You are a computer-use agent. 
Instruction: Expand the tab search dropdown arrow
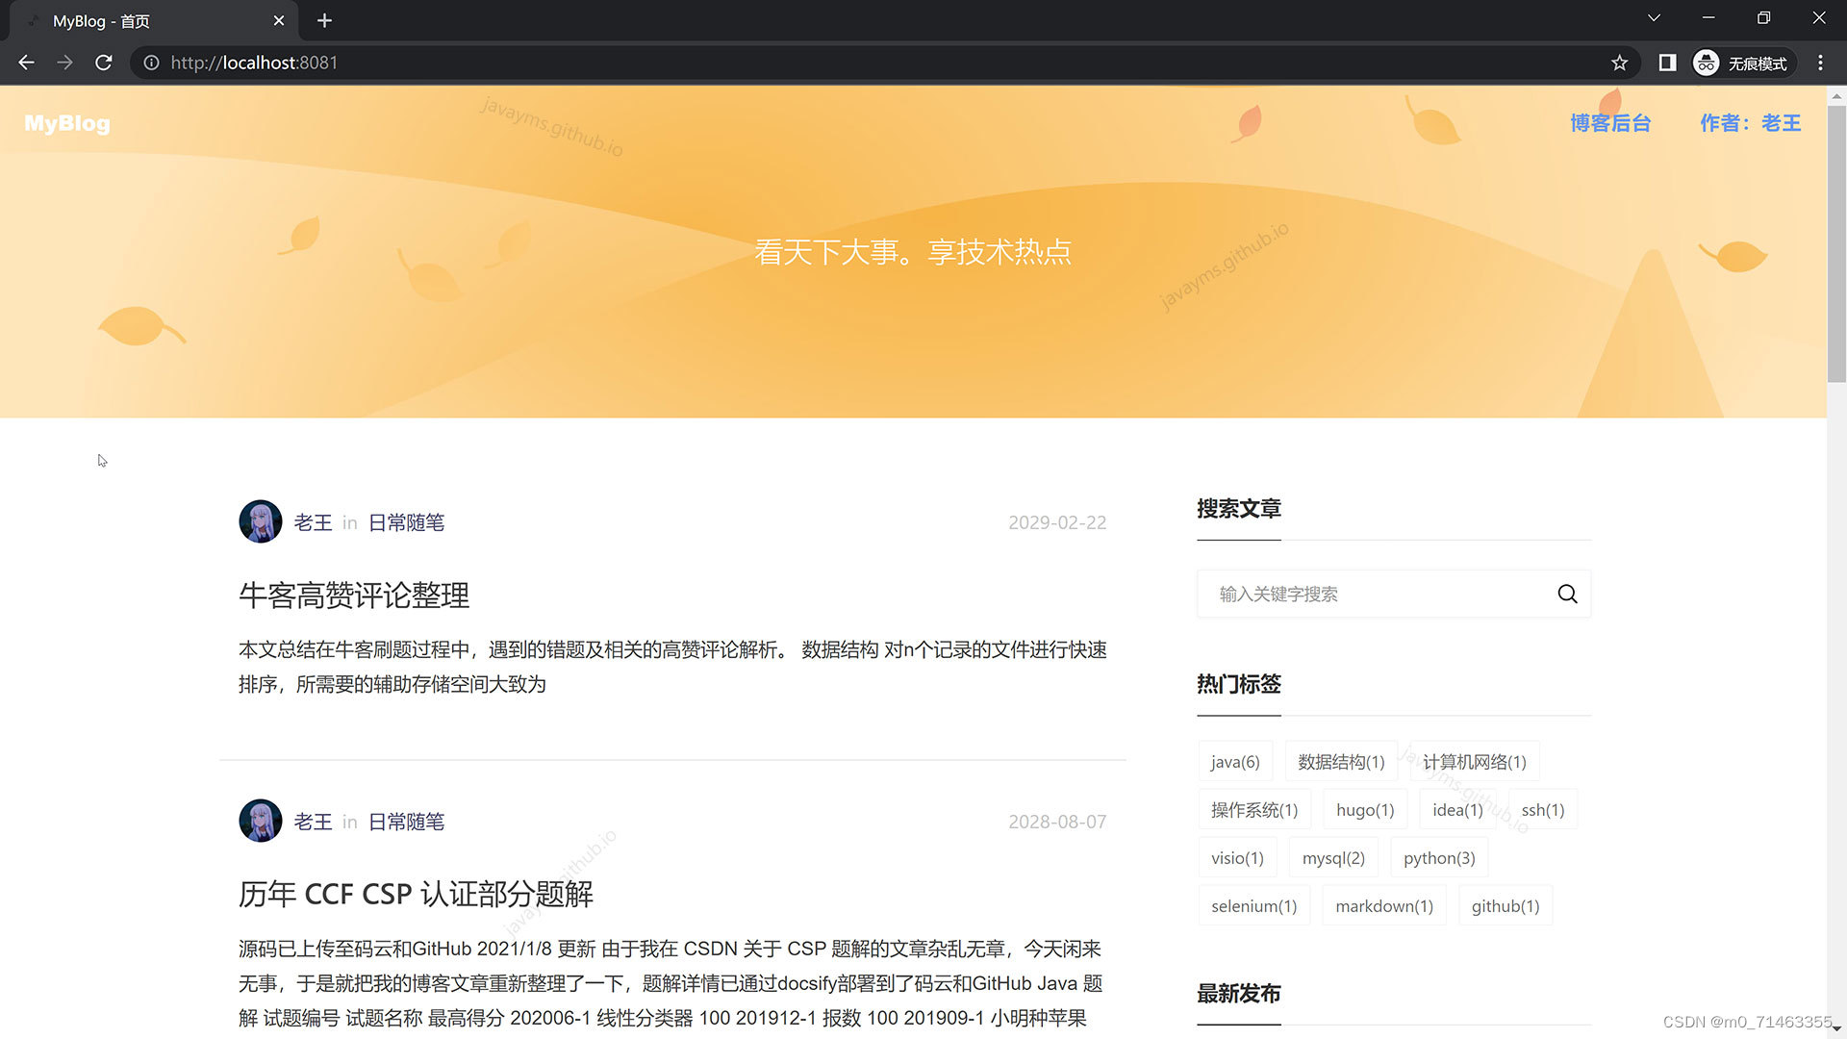[1654, 18]
